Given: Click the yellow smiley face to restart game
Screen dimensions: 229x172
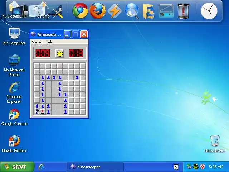Looking at the screenshot, I should point(60,53).
